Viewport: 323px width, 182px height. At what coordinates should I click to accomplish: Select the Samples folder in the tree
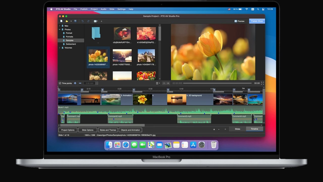[71, 40]
